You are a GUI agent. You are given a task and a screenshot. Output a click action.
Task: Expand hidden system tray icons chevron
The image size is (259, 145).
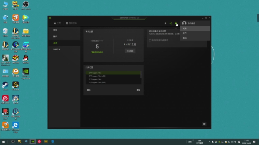(x=209, y=142)
